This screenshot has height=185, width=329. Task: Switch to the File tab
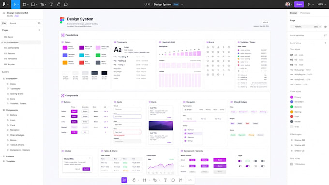(x=4, y=23)
